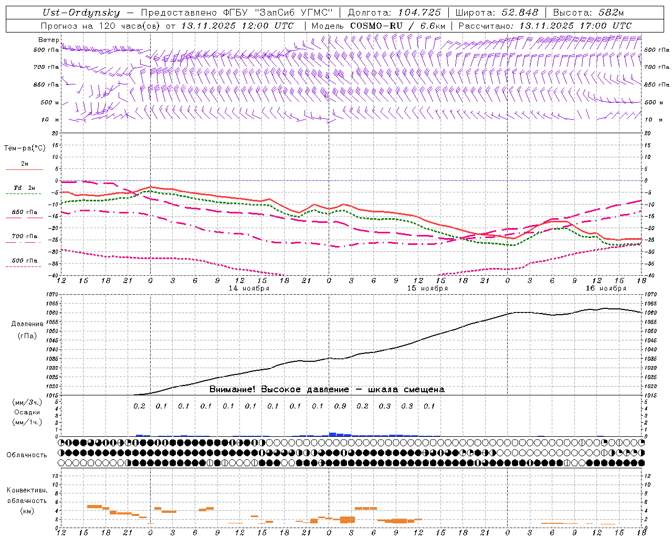Screen dimensions: 672x537
Task: Select the 700 гПа temperature legend entry
Action: 25,237
